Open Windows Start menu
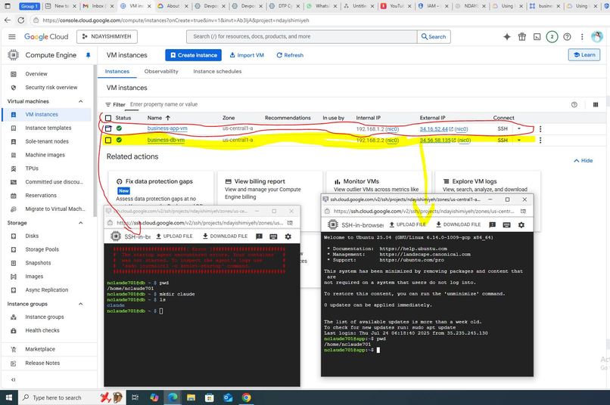610x405 pixels. (x=8, y=397)
